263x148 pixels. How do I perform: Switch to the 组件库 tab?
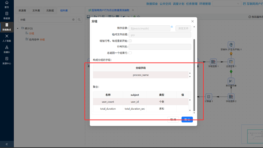(x=64, y=11)
